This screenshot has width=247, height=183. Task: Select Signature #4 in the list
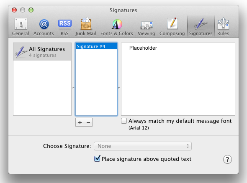(x=96, y=46)
